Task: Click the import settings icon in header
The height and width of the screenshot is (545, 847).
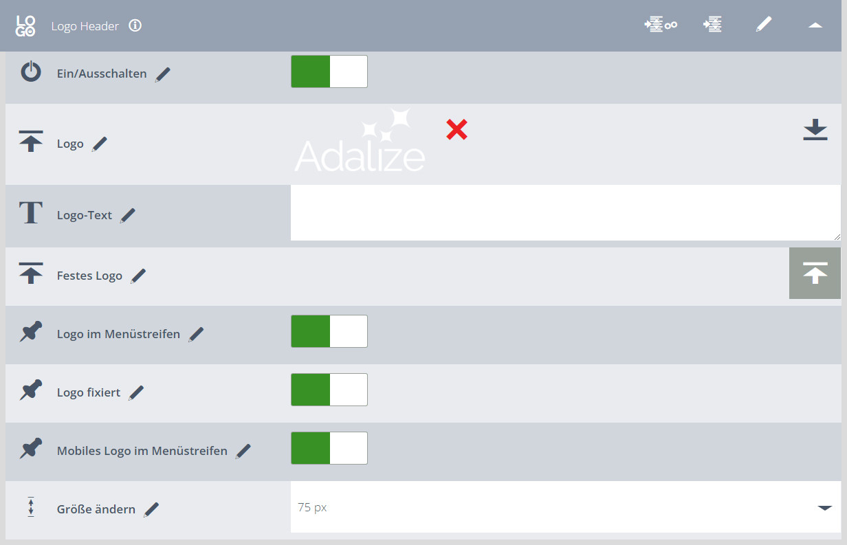Action: pos(712,25)
